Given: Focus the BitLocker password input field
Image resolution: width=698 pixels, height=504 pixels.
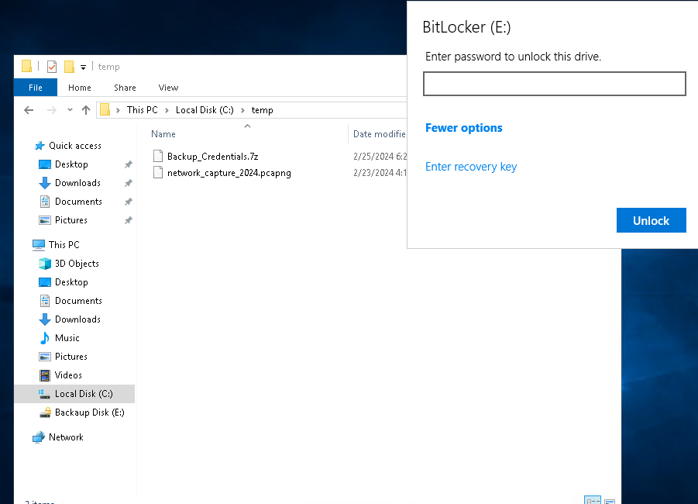Looking at the screenshot, I should tap(554, 84).
